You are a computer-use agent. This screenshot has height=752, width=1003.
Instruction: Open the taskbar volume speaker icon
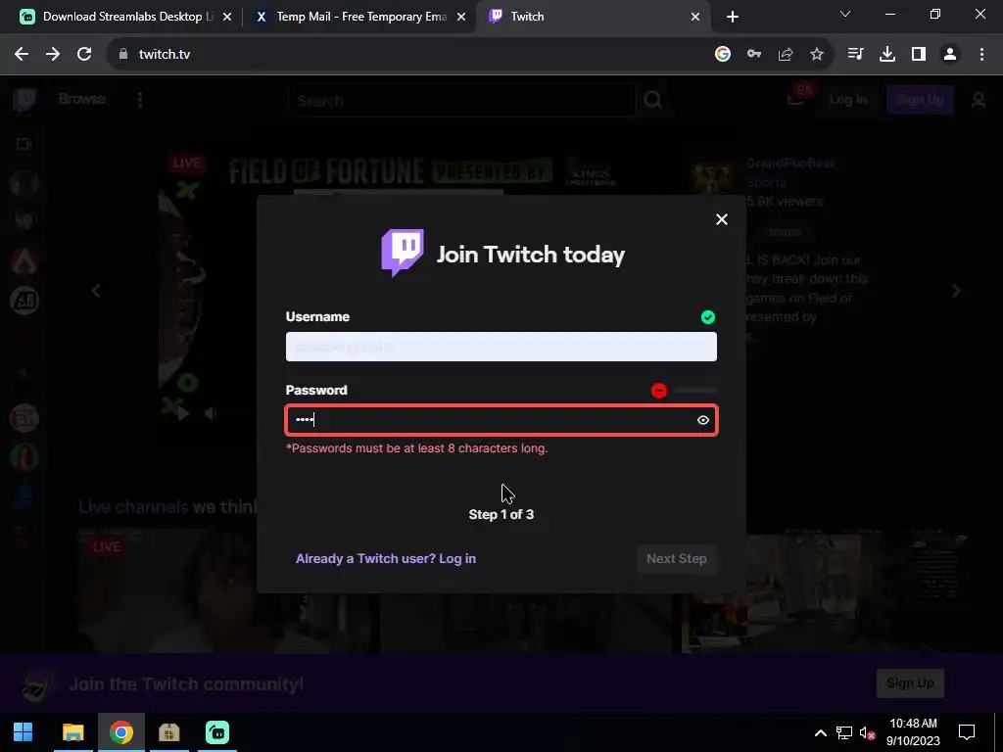866,732
